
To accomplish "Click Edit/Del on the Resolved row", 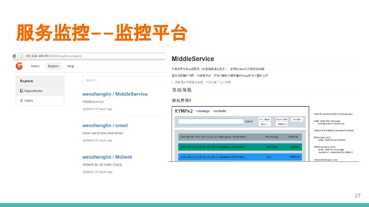I will [295, 147].
